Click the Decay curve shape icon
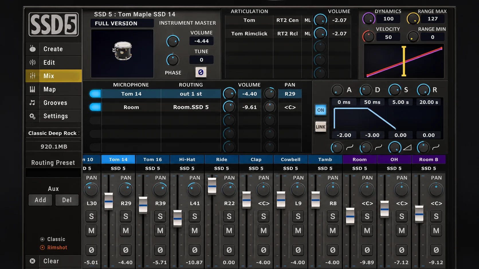This screenshot has height=269, width=479. coord(379,148)
